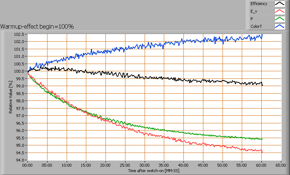Click the P green line legend sample

point(279,19)
